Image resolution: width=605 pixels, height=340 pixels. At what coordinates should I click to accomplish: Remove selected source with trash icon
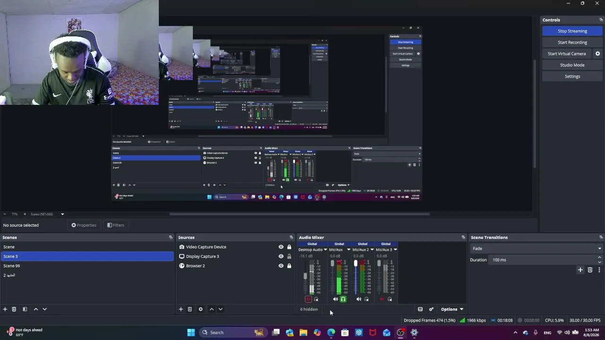[190, 309]
